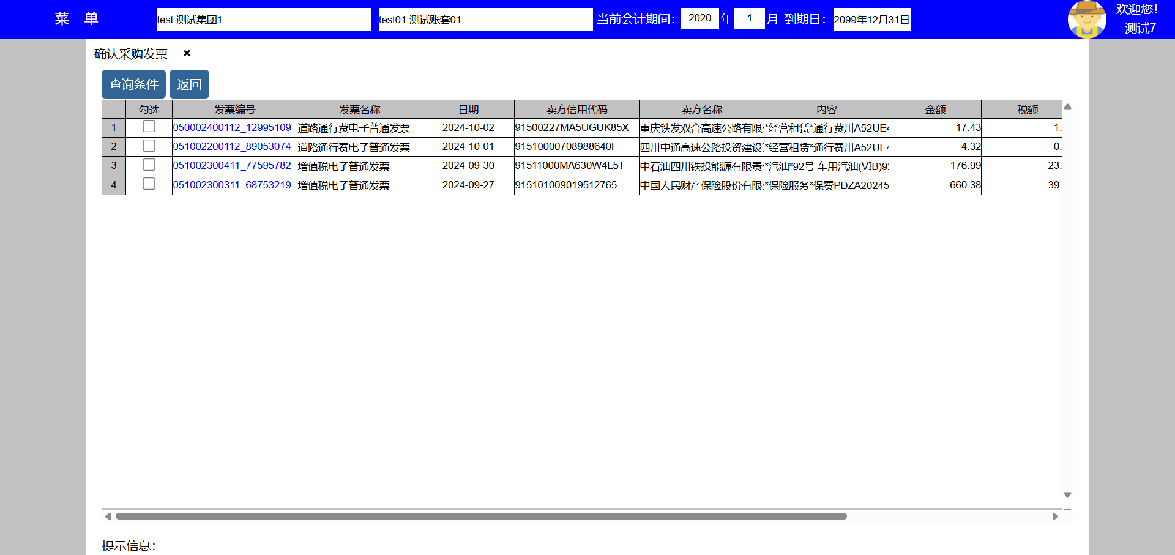
Task: Click the 查询条件 button
Action: click(133, 84)
